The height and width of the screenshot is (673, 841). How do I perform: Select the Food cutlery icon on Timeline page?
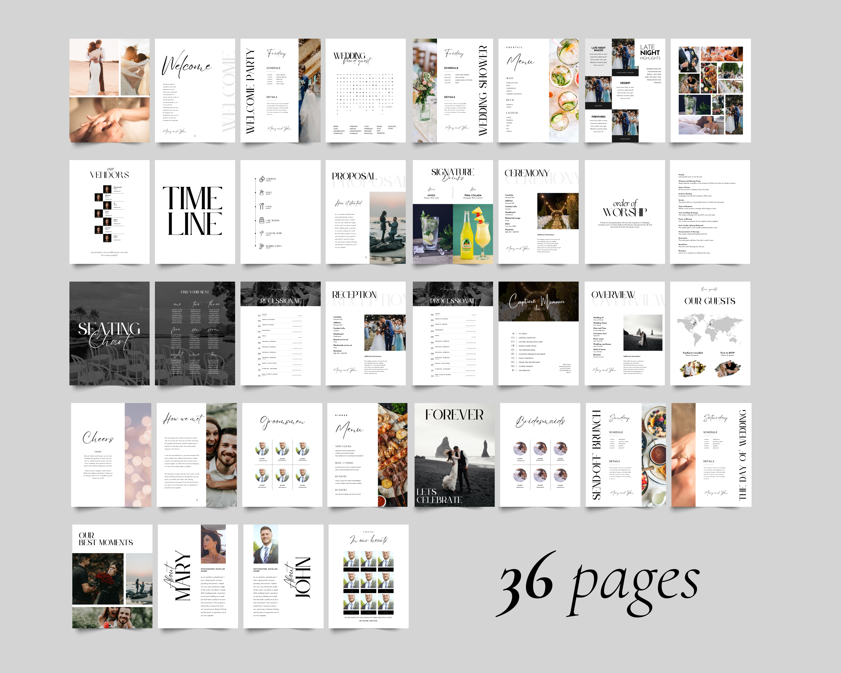(x=261, y=206)
